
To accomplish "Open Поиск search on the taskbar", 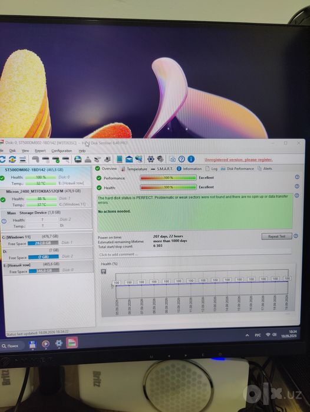I will click(12, 346).
